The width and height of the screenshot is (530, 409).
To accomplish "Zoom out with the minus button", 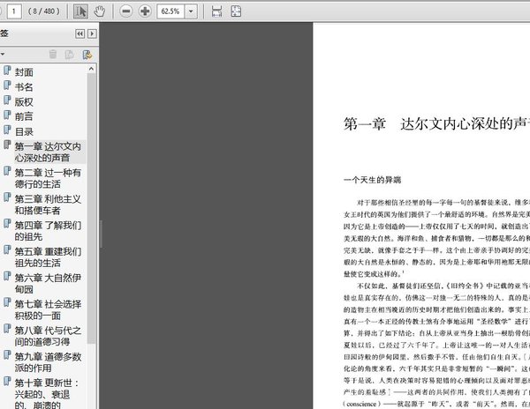I will coord(125,11).
